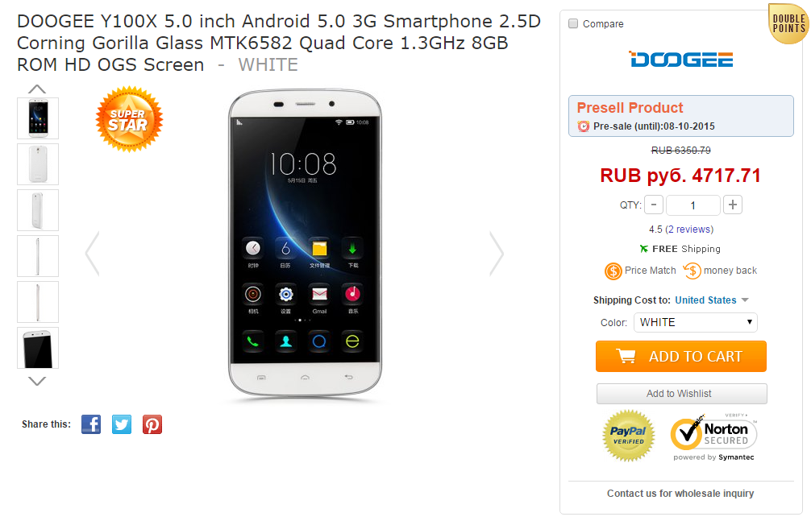Share product on Twitter

tap(122, 424)
